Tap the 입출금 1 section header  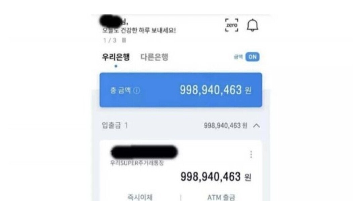(x=115, y=126)
